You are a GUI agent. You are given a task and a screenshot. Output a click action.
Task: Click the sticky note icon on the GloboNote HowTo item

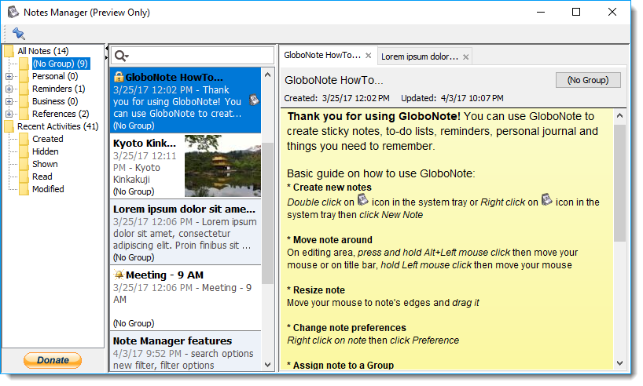pyautogui.click(x=254, y=100)
